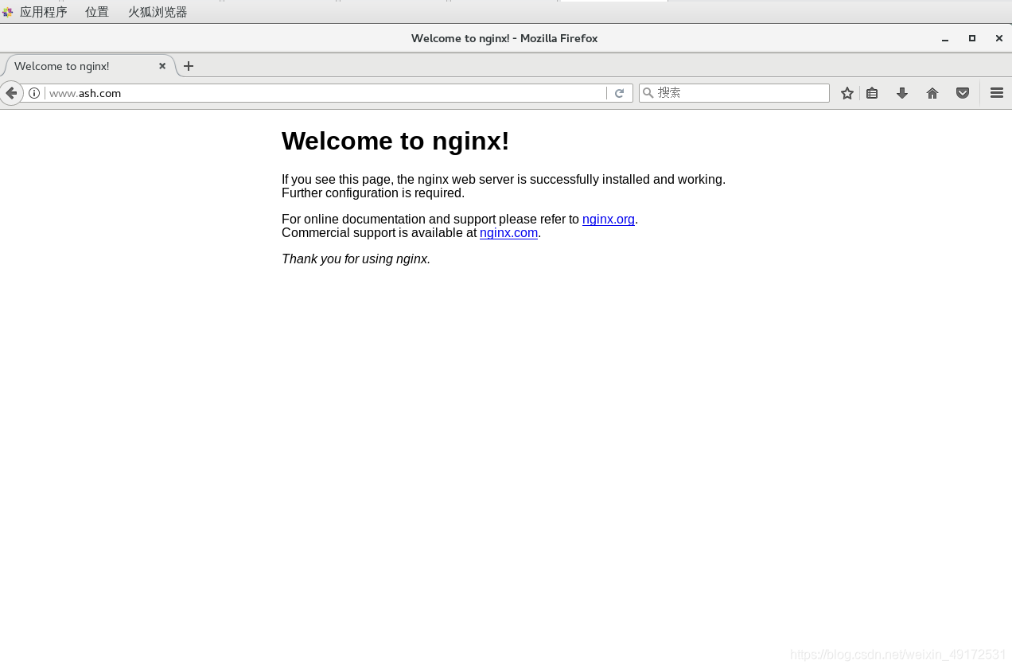Image resolution: width=1012 pixels, height=669 pixels.
Task: Open the 位置 menu
Action: (x=97, y=12)
